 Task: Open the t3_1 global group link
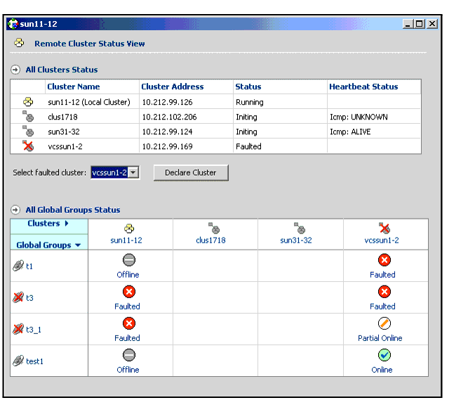[x=34, y=329]
